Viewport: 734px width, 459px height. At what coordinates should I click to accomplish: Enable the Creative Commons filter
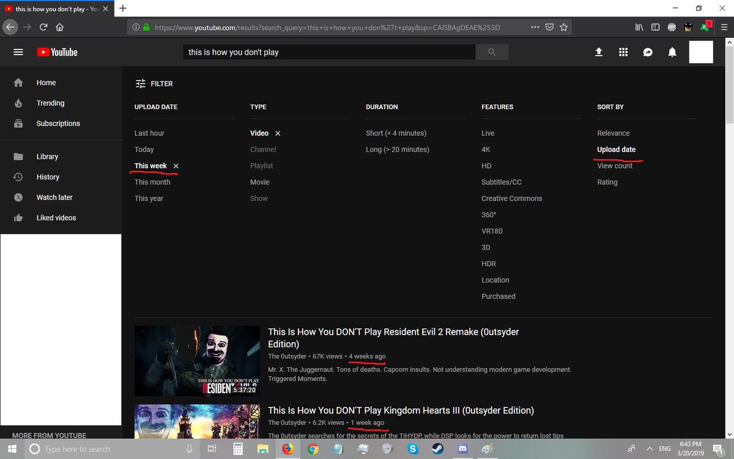click(512, 198)
